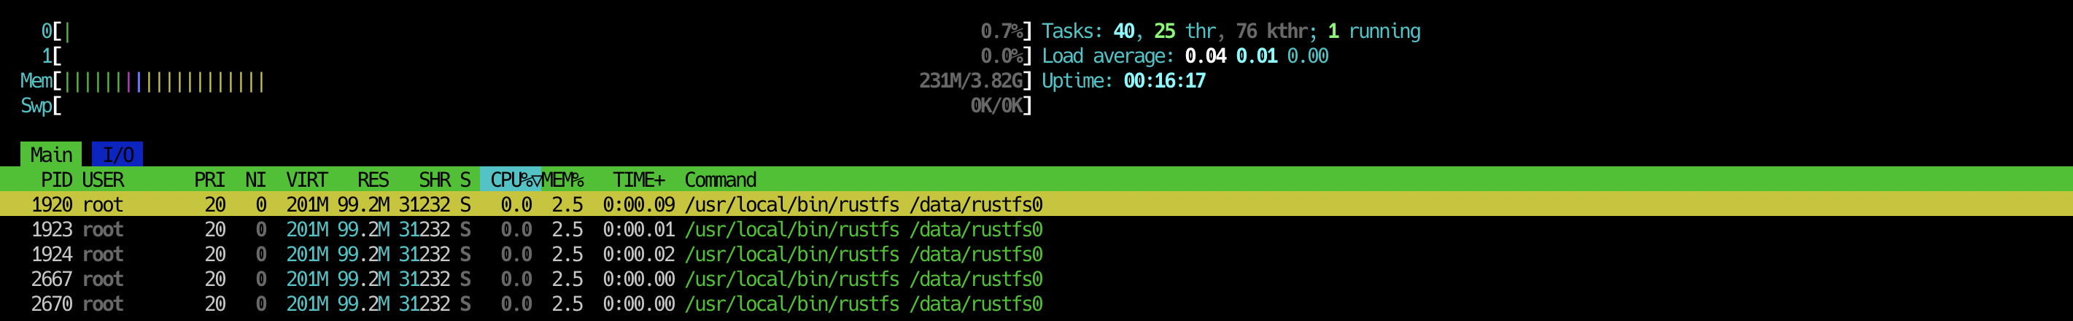Click the Load average readout
The width and height of the screenshot is (2073, 321).
[x=1185, y=56]
